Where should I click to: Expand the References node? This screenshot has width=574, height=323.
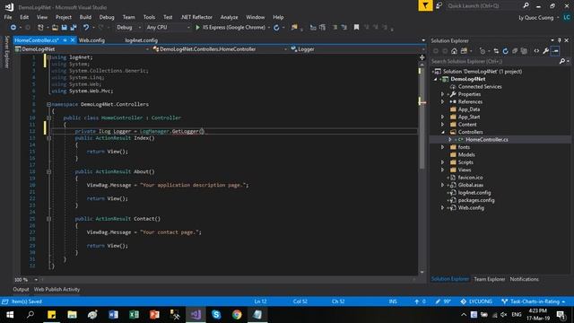click(442, 101)
